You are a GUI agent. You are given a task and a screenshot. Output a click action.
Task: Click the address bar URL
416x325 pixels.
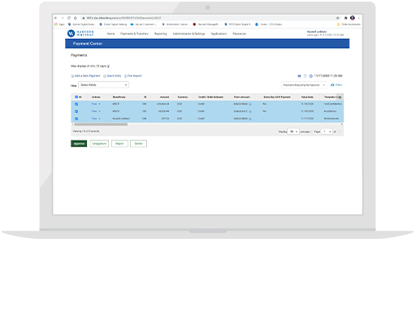tap(123, 18)
